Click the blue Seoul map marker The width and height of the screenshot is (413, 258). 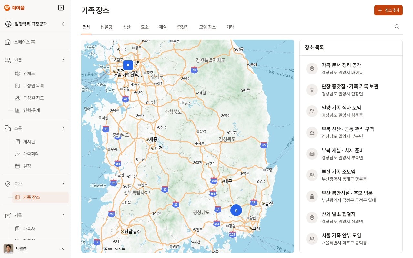128,65
